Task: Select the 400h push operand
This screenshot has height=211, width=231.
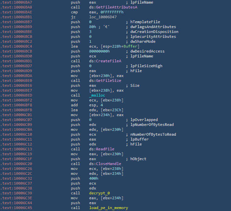Action: (x=94, y=178)
